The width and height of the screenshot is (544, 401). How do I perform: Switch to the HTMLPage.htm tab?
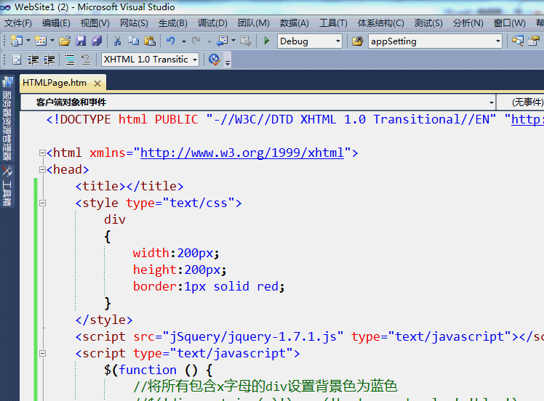coord(55,83)
